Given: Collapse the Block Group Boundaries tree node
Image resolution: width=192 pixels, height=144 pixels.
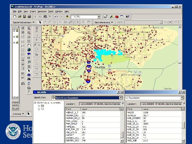Looking at the screenshot, I should click(x=35, y=103).
